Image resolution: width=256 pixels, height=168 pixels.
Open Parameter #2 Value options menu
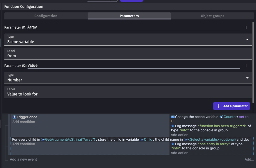(x=246, y=66)
